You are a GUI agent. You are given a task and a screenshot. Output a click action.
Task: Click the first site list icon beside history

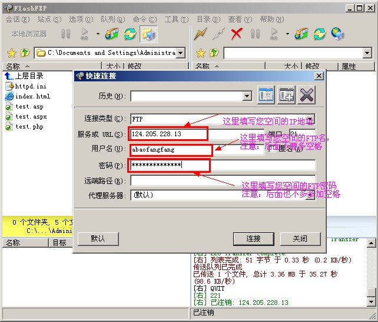click(x=266, y=95)
